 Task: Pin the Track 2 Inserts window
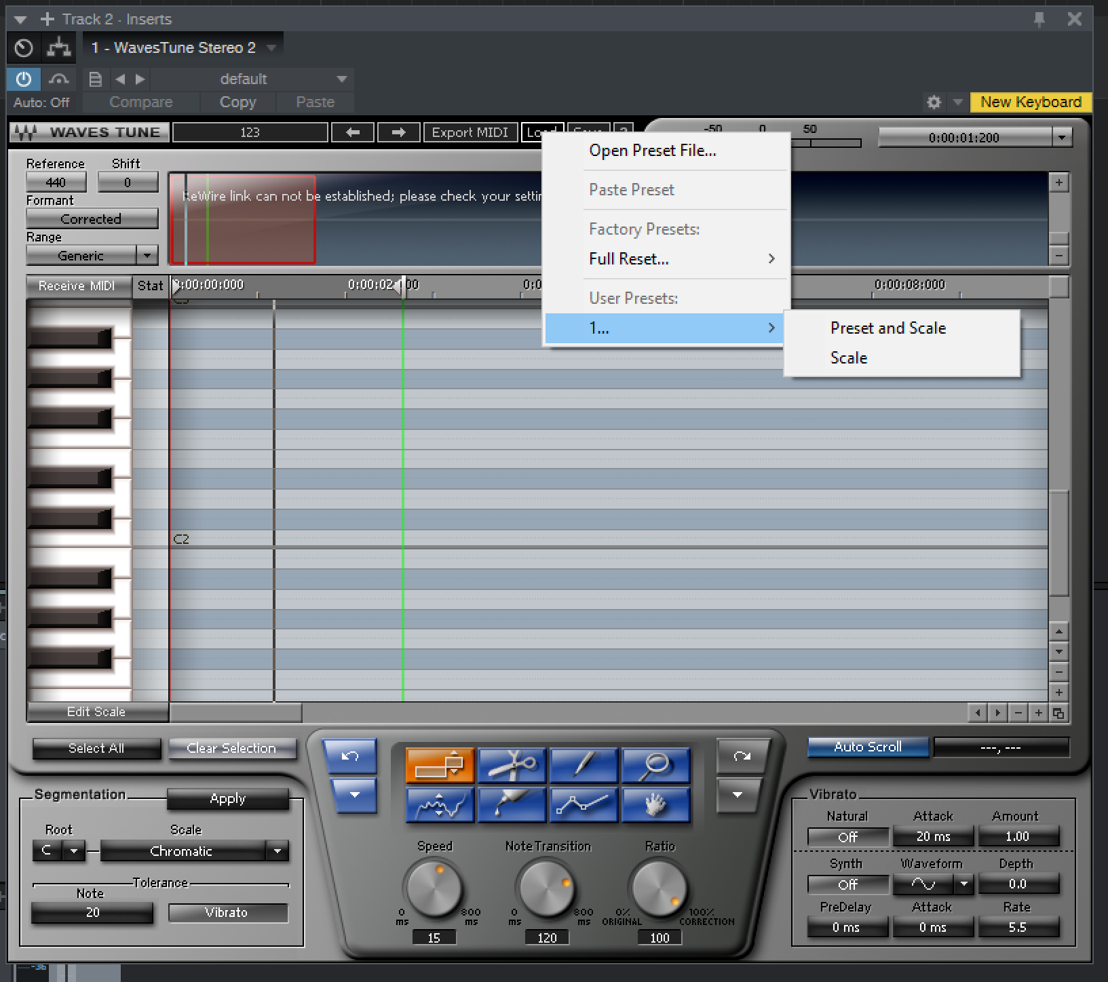1039,19
